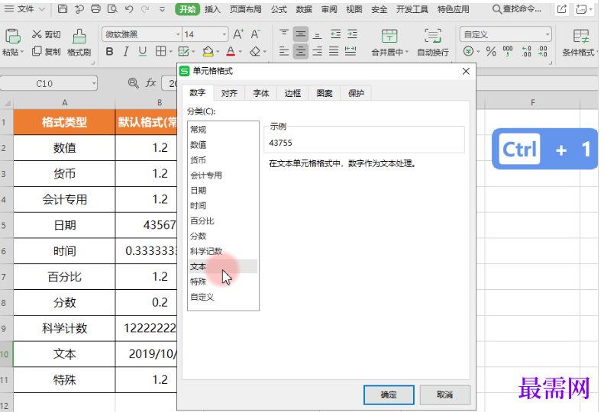The height and width of the screenshot is (412, 604).
Task: Align text to top of cell
Action: [284, 34]
